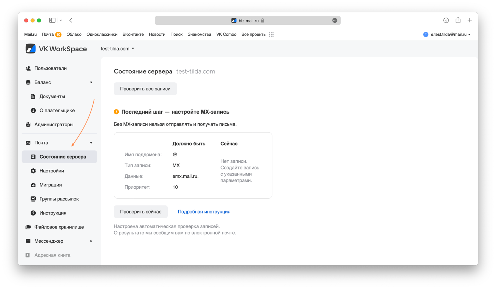Open the Новости link
Image resolution: width=496 pixels, height=289 pixels.
pyautogui.click(x=157, y=35)
